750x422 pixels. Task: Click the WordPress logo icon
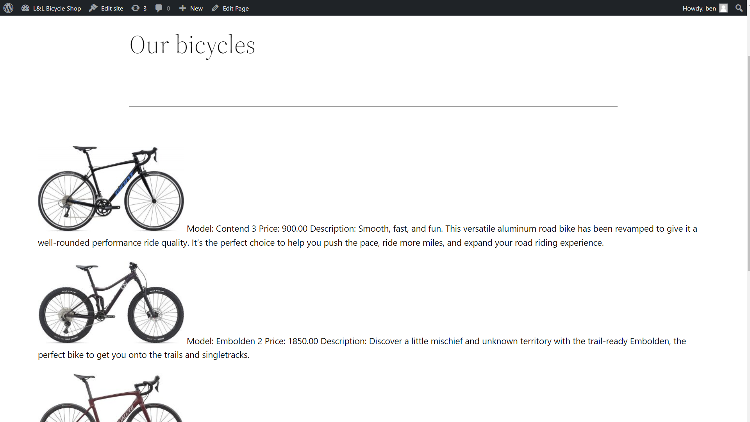tap(8, 8)
